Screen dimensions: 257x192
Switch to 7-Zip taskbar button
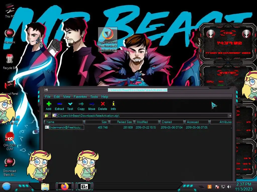[x=84, y=186]
